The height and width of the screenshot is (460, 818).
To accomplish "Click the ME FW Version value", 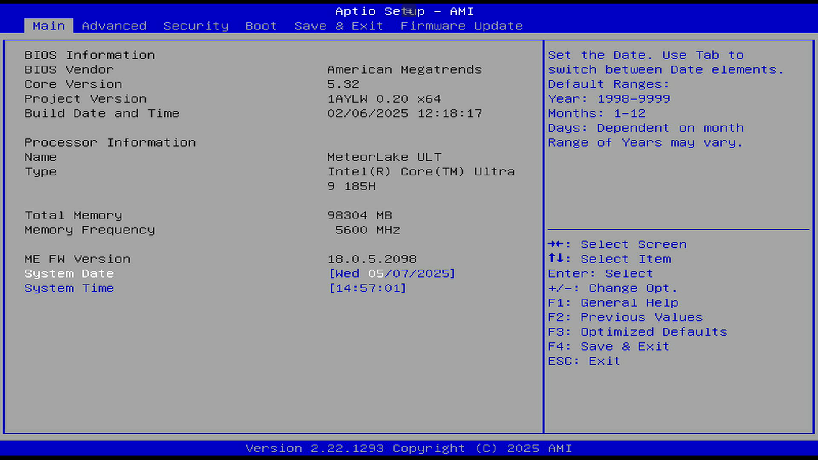I will pos(372,259).
